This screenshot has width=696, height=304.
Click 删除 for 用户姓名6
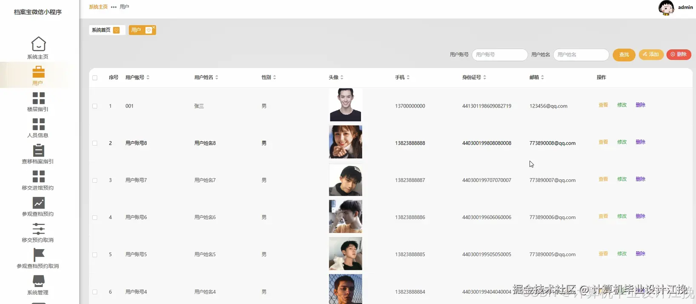[641, 216]
